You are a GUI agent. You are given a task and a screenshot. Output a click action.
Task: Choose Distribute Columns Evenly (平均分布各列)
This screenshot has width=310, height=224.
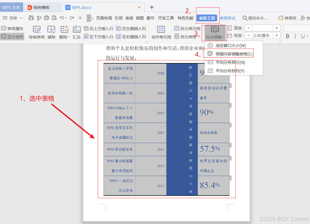click(234, 71)
